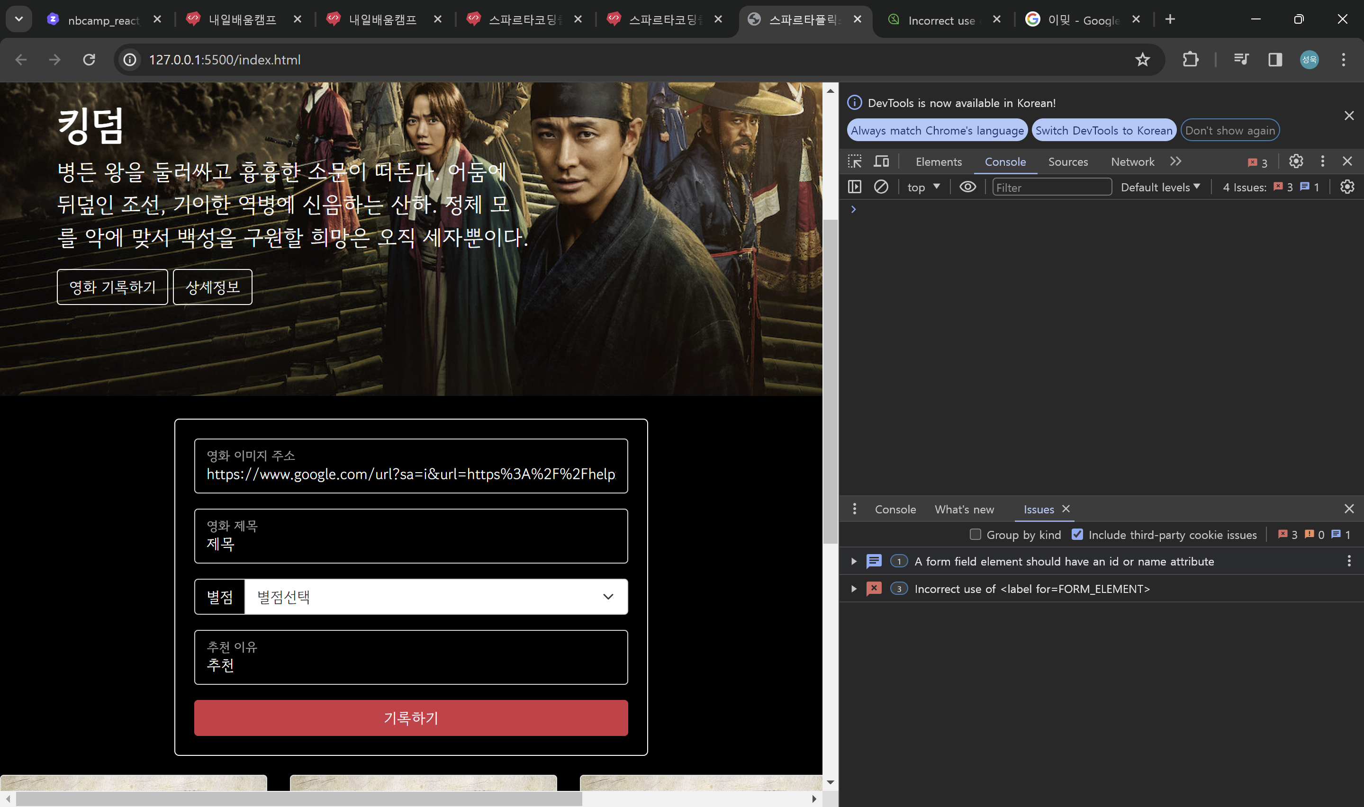Click Always match Chrome's language button

pyautogui.click(x=937, y=131)
